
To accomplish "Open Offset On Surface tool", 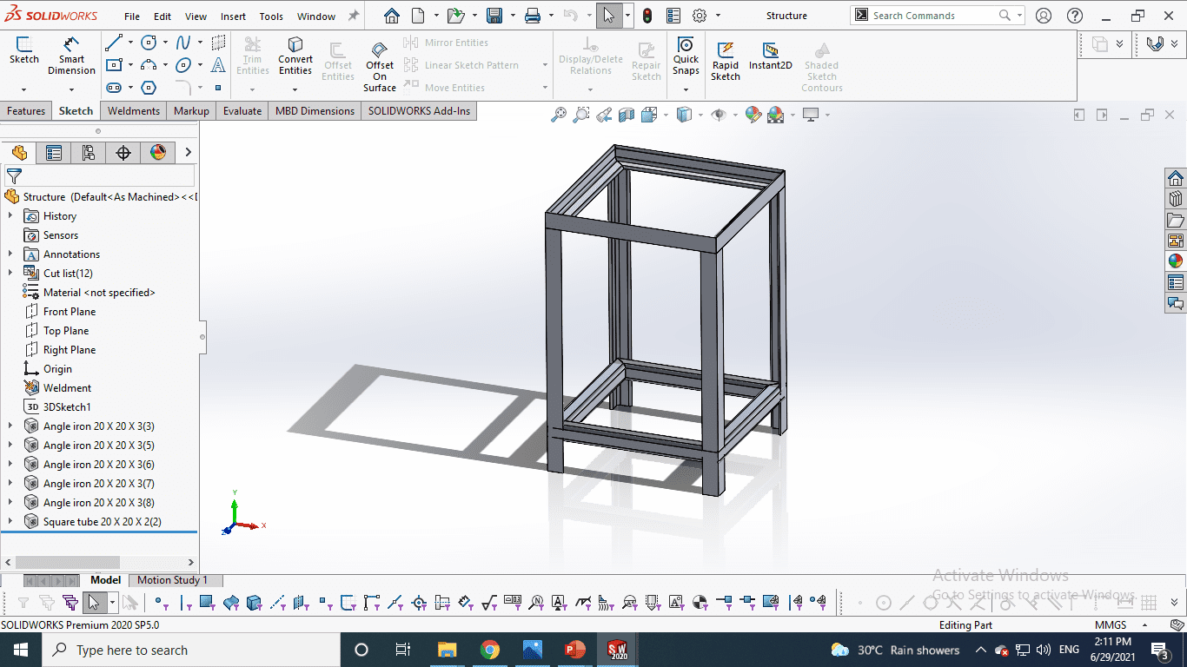I will (380, 65).
